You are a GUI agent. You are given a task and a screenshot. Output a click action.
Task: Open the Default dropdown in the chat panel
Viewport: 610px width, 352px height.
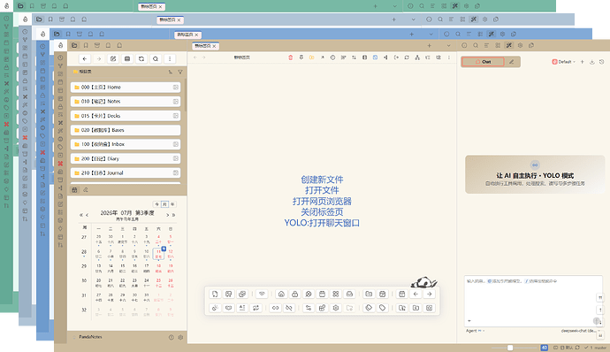pos(564,62)
